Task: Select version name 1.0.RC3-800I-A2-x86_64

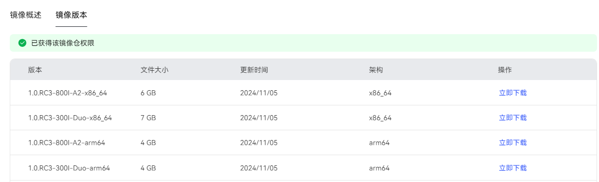Action: pyautogui.click(x=67, y=93)
